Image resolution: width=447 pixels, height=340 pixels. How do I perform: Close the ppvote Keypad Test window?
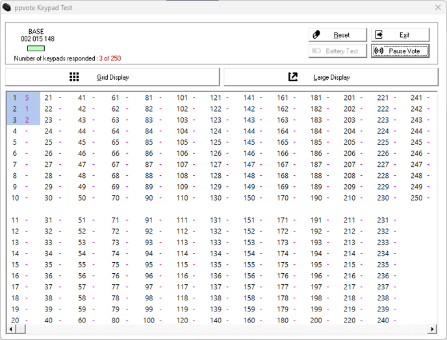pos(437,7)
